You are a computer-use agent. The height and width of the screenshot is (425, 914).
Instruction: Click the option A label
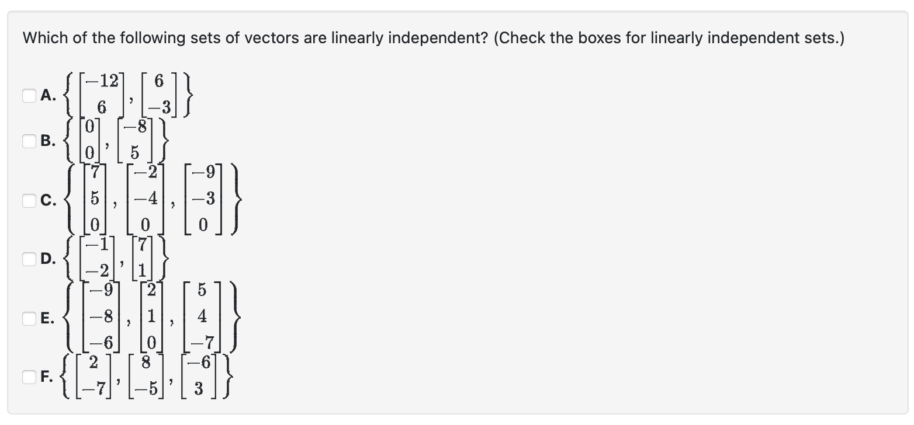47,95
